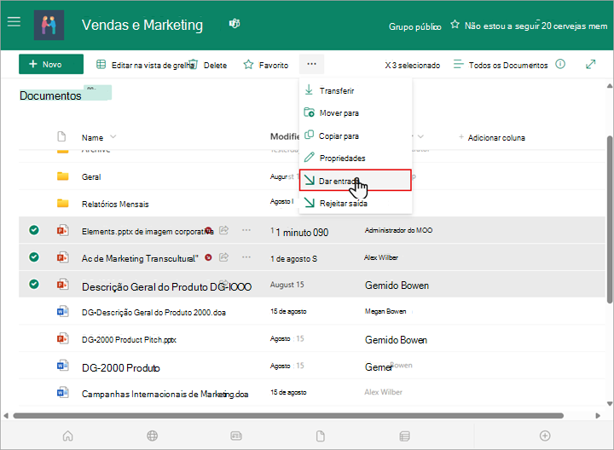Click the Relatórios Mensais folder icon

click(62, 203)
